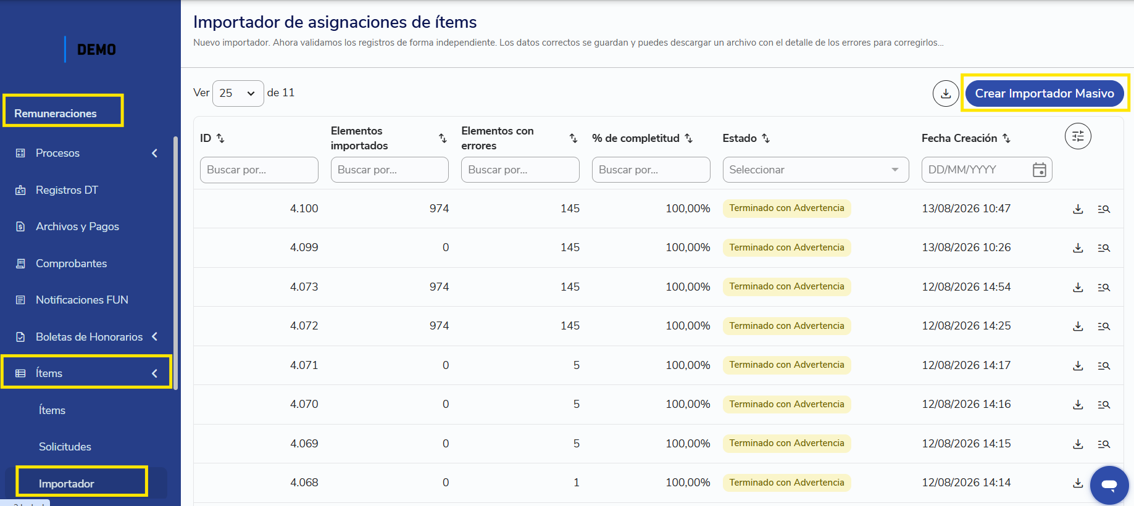Expand the Procesos sidebar menu

(x=86, y=153)
